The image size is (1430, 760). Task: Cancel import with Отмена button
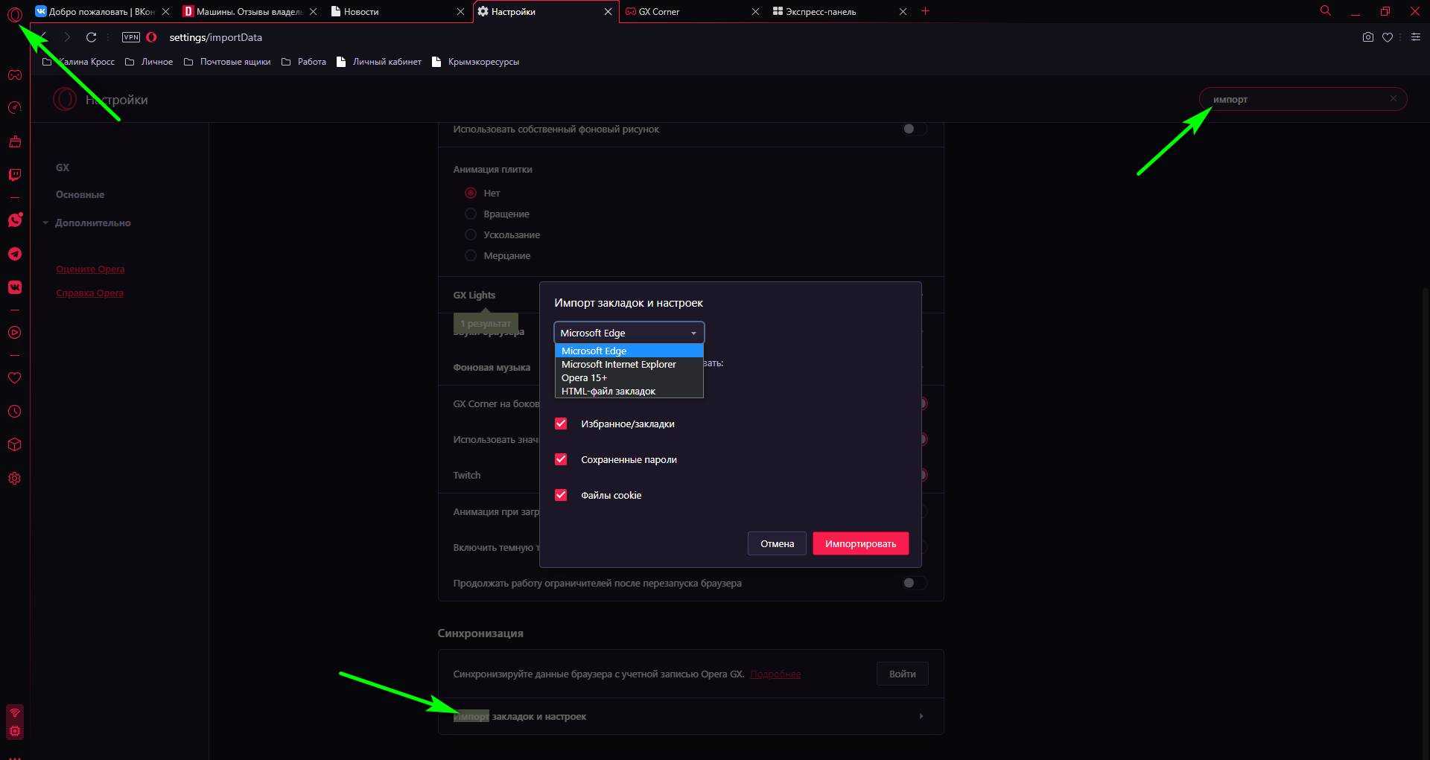tap(777, 543)
